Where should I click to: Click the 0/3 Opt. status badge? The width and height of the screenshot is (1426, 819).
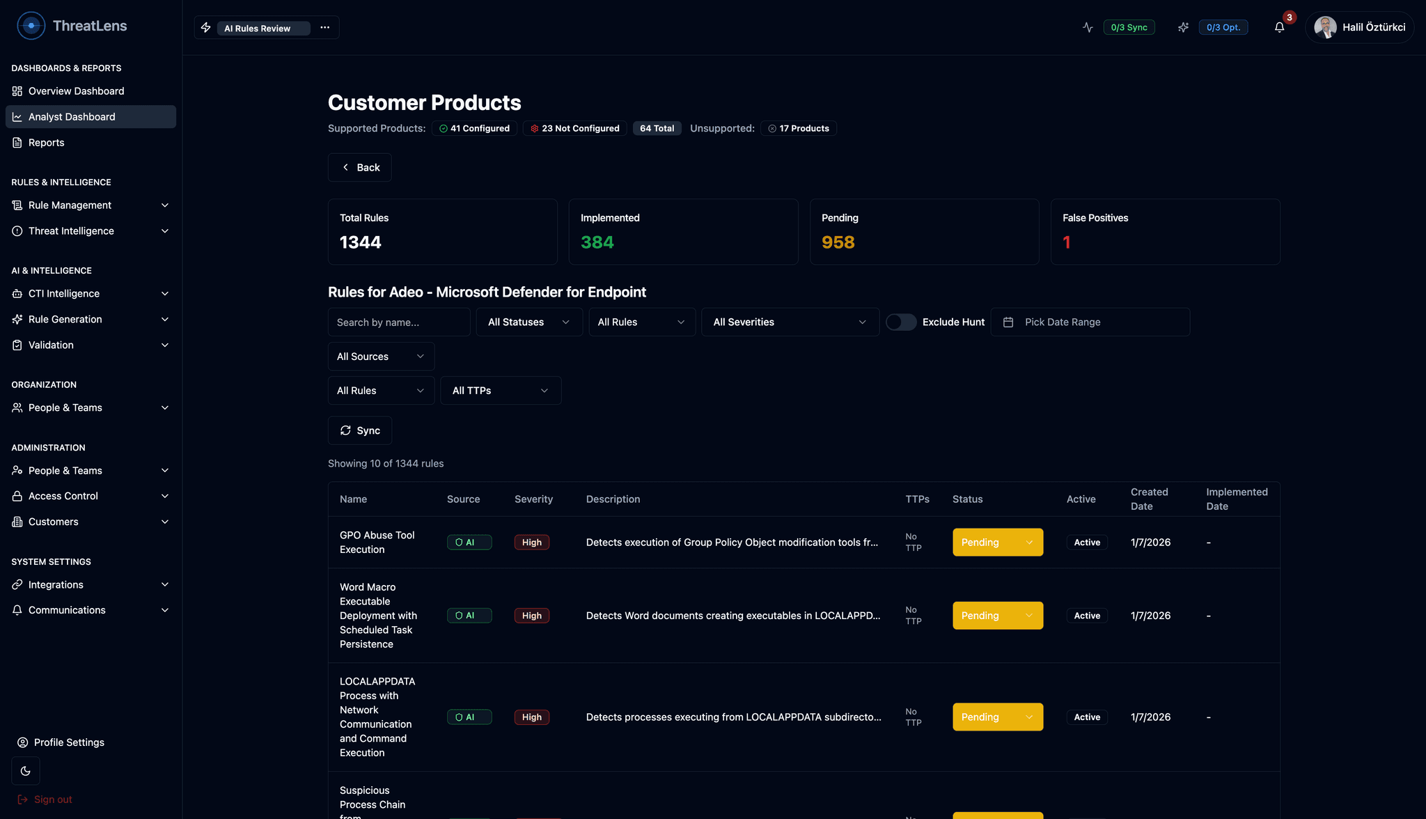coord(1223,27)
